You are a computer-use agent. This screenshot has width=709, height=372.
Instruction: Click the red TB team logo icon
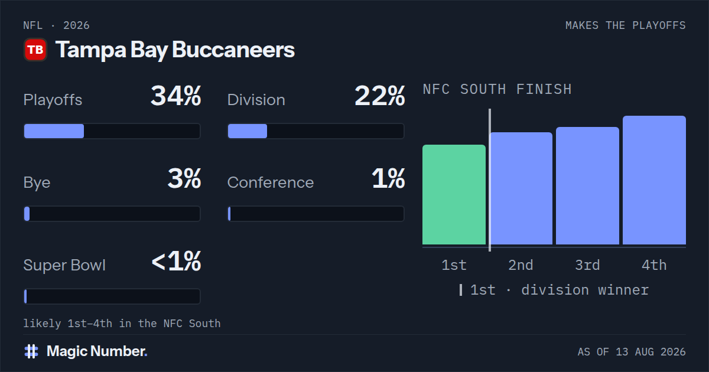(35, 50)
